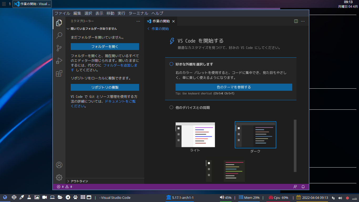
Task: Launch the color picker eyedropper taskbar icon
Action: click(22, 197)
